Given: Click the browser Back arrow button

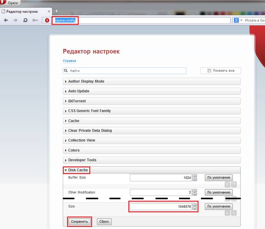Looking at the screenshot, I should (x=6, y=20).
